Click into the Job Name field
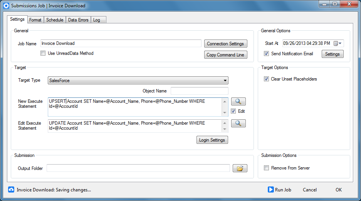The height and width of the screenshot is (201, 361). (121, 43)
